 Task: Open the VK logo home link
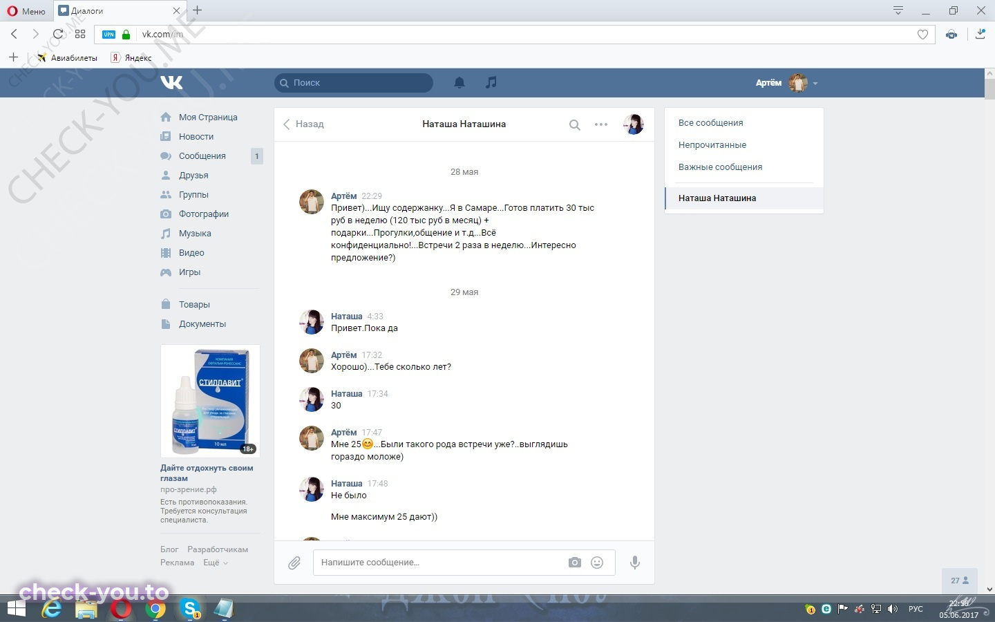[x=171, y=82]
